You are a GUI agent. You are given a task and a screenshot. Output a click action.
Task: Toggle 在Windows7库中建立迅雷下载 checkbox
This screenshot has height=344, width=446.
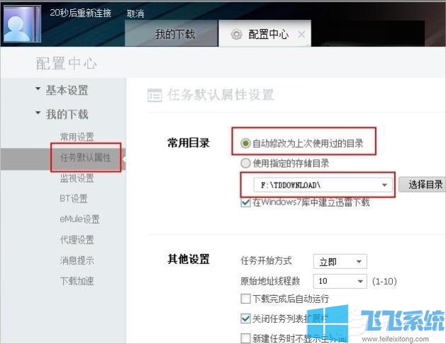tap(246, 202)
